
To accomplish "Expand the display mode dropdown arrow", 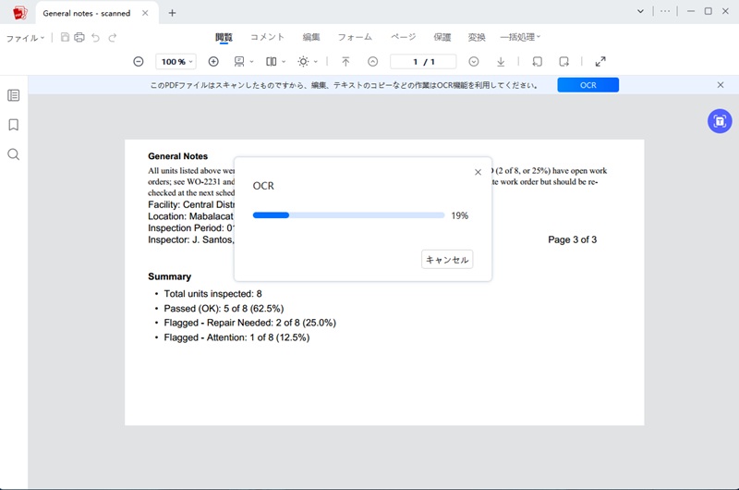I will pos(316,62).
